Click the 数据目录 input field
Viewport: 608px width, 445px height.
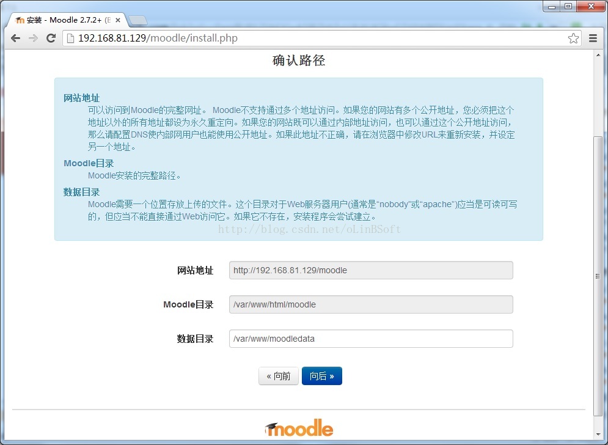pyautogui.click(x=370, y=339)
